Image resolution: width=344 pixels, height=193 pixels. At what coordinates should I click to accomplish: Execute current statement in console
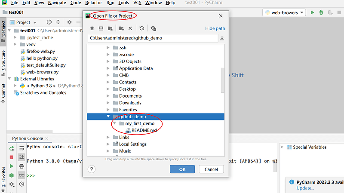(x=12, y=166)
